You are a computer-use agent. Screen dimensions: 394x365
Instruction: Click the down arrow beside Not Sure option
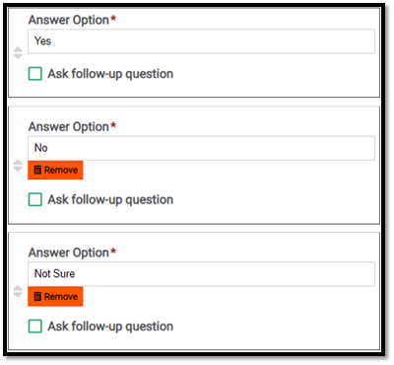[18, 295]
